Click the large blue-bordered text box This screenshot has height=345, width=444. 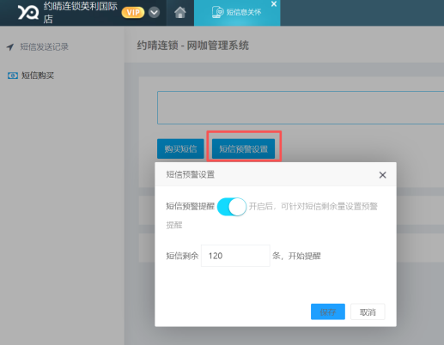point(301,107)
